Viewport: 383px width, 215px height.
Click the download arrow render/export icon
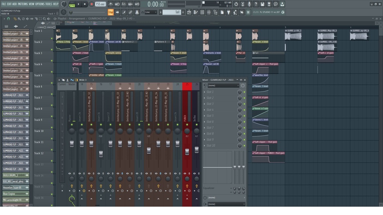point(282,4)
